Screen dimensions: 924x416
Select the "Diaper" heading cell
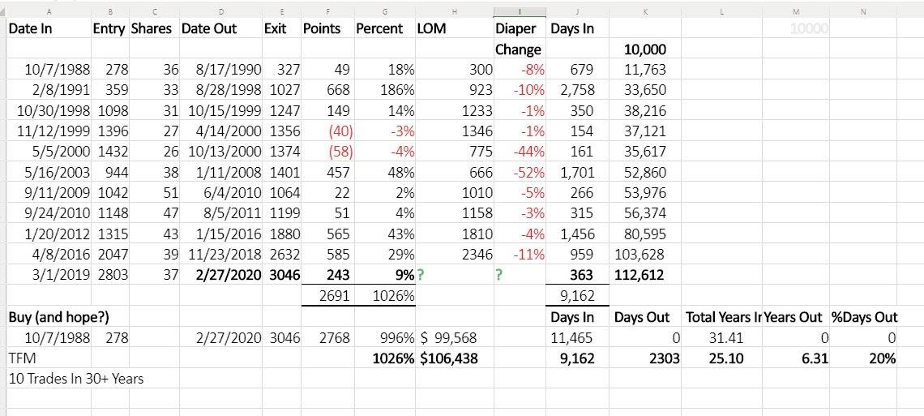point(515,28)
